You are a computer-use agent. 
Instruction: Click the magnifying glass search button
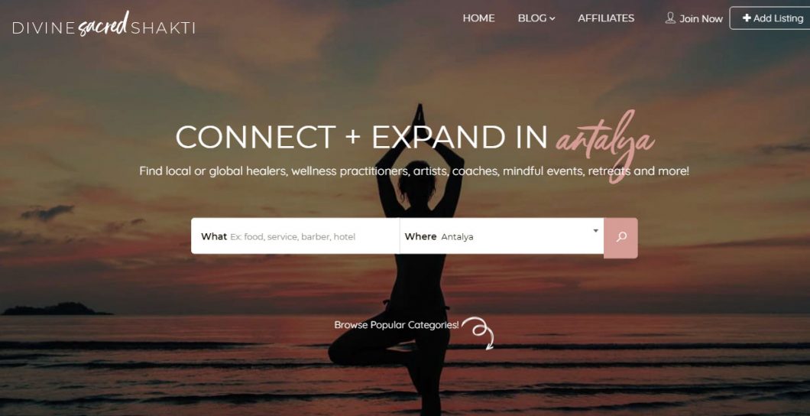pos(620,237)
